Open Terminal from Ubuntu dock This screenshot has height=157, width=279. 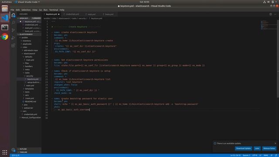tap(5, 27)
